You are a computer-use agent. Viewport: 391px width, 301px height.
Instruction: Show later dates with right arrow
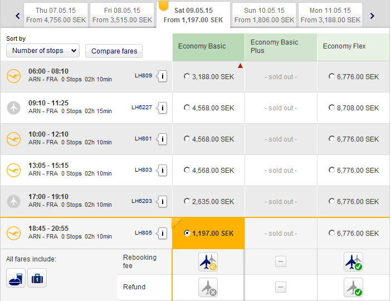[x=372, y=16]
